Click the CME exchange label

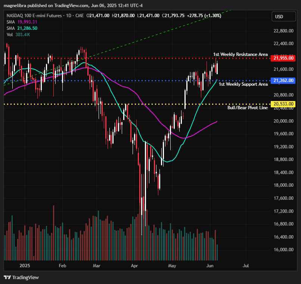coord(80,16)
